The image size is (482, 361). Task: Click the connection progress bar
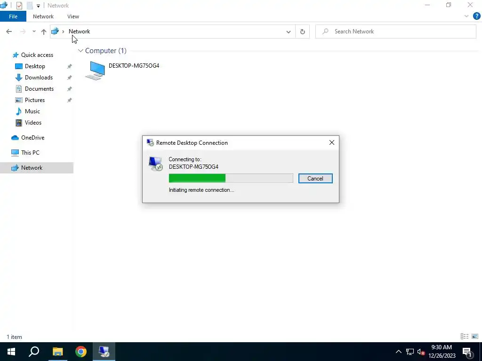click(231, 178)
